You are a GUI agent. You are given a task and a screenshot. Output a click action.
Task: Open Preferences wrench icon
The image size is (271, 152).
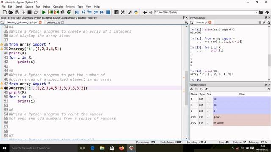(x=130, y=12)
